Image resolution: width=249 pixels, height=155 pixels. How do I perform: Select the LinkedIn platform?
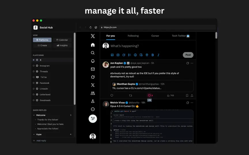(x=52, y=89)
